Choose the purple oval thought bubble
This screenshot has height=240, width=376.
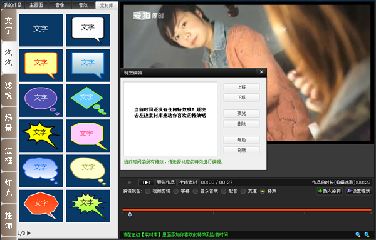pyautogui.click(x=41, y=101)
